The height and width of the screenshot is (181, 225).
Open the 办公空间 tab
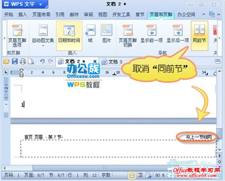[x=186, y=15]
